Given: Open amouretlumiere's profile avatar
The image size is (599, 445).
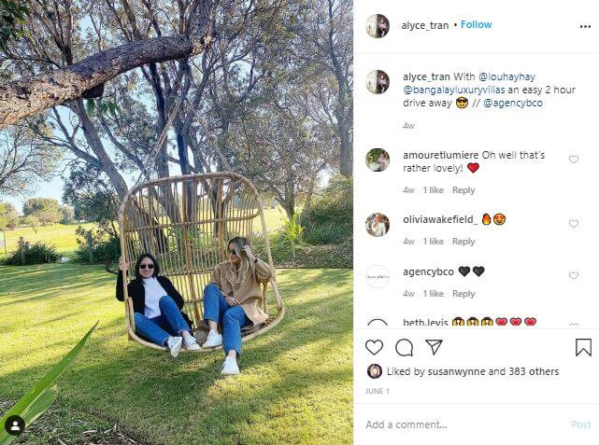Looking at the screenshot, I should click(378, 160).
